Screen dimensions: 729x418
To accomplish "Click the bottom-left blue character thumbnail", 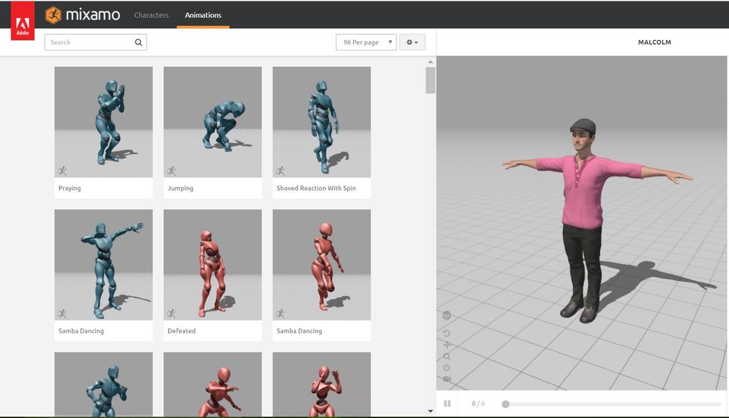I will (x=103, y=384).
